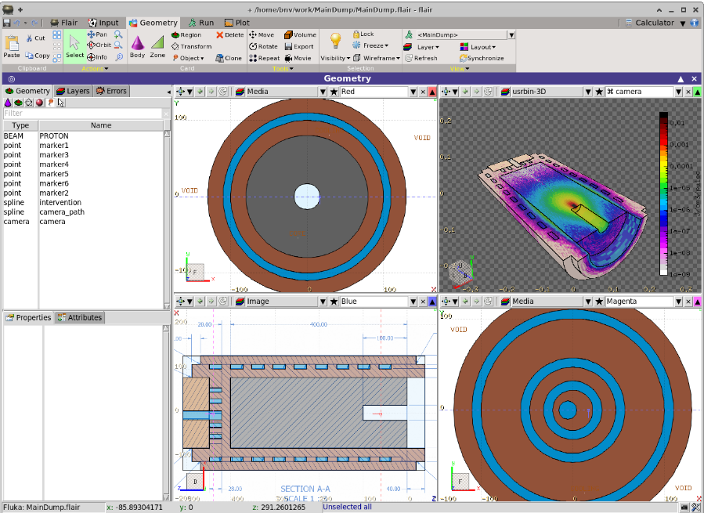The width and height of the screenshot is (704, 513).
Task: Click the Transform icon in Card group
Action: coord(175,46)
